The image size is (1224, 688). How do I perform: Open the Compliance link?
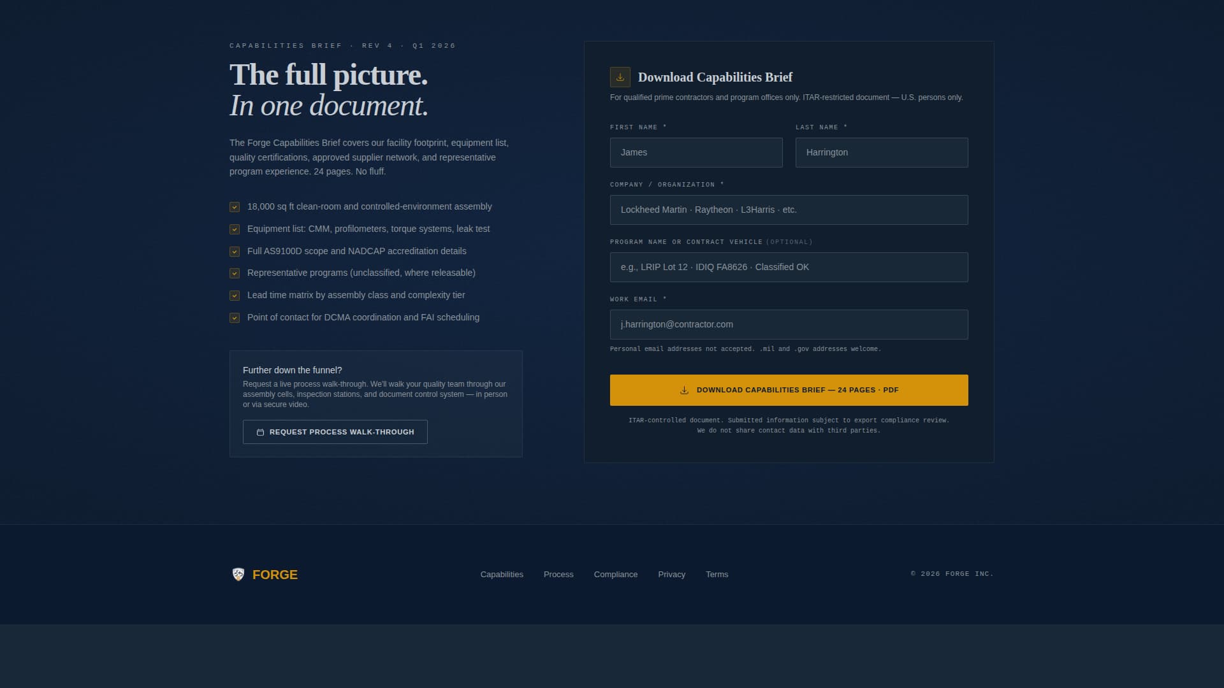coord(615,575)
